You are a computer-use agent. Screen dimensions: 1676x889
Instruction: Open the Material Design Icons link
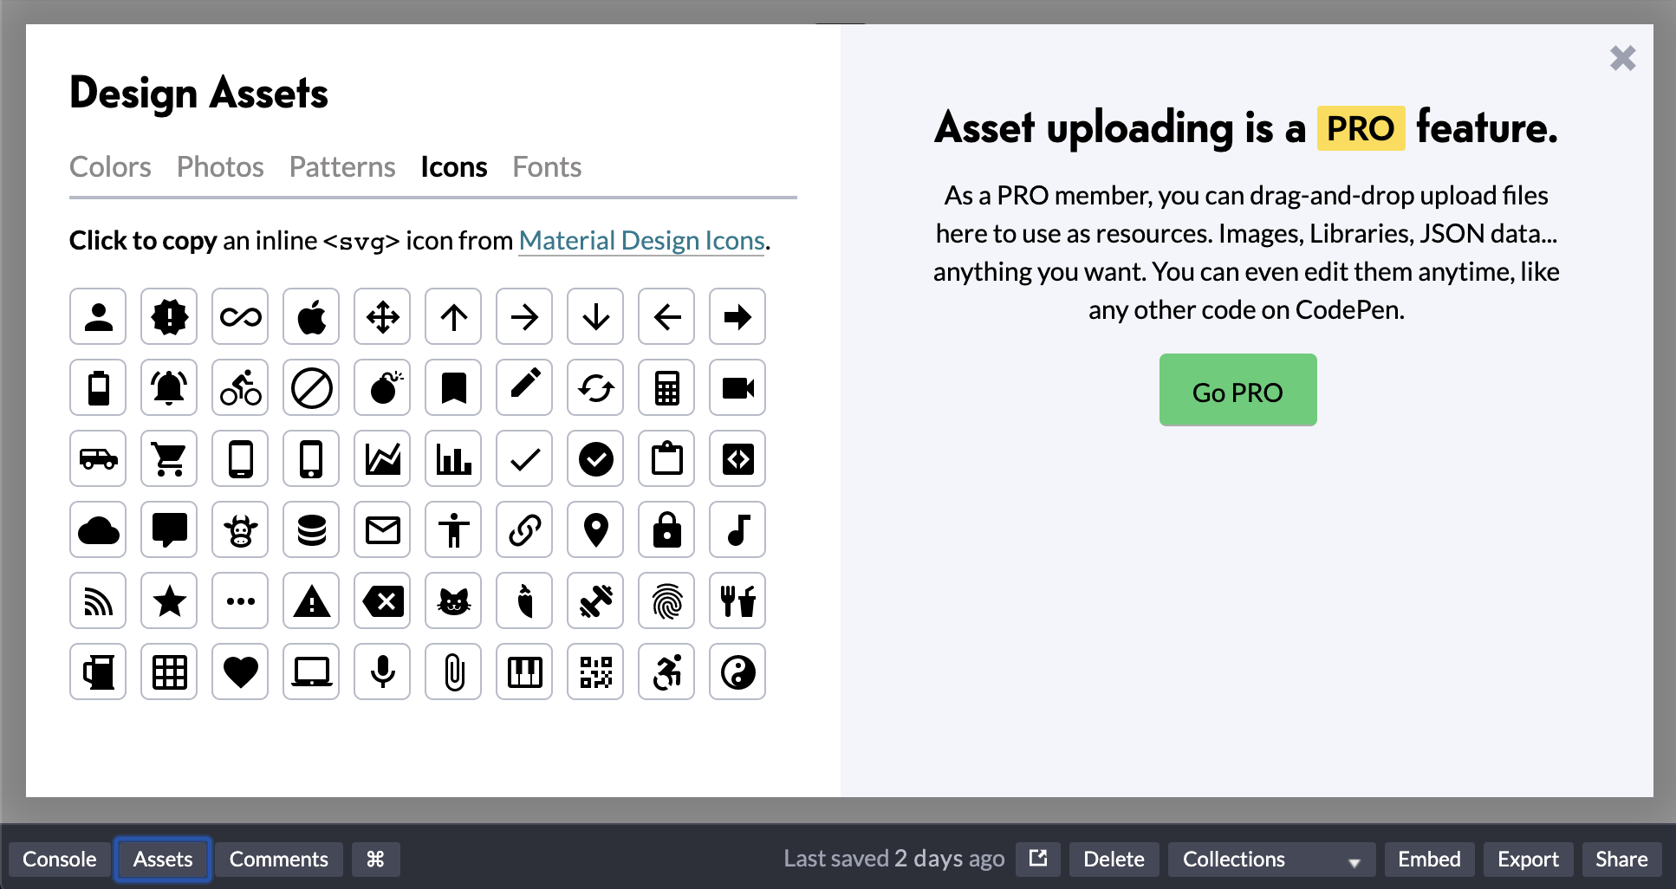click(641, 240)
